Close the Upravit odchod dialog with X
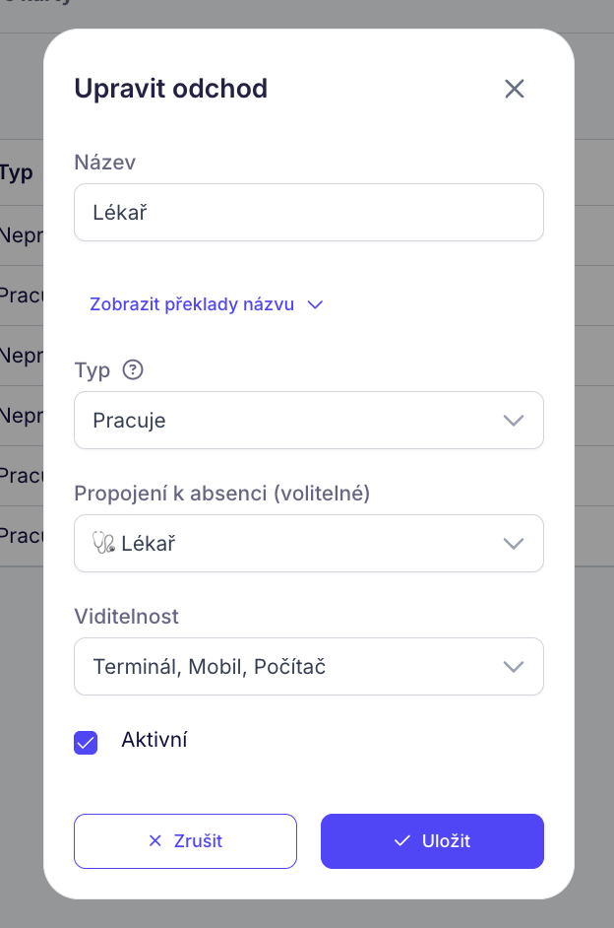This screenshot has height=928, width=614. 514,89
